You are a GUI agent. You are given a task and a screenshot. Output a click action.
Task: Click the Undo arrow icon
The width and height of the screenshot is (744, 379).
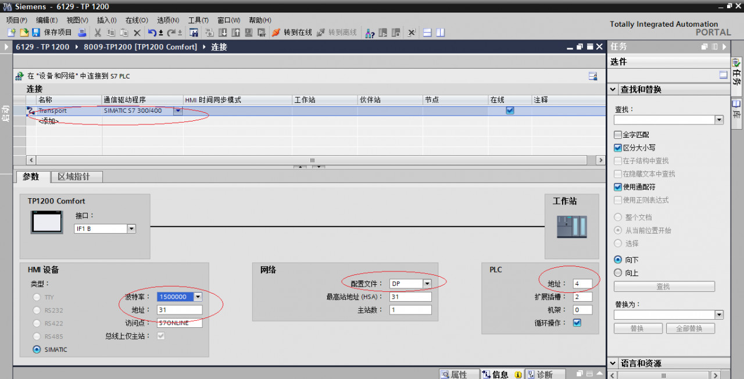click(152, 33)
